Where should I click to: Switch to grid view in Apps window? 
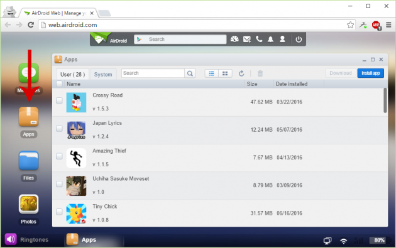click(x=225, y=73)
